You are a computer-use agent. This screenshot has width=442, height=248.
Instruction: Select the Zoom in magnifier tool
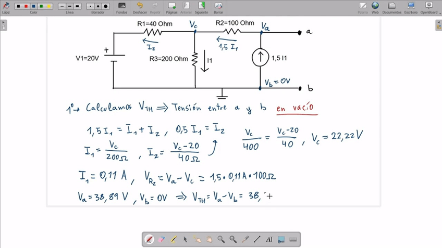point(221,239)
